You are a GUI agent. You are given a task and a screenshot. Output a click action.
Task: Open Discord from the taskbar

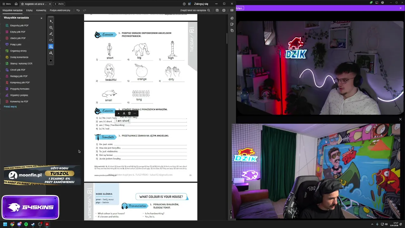[x=19, y=224]
